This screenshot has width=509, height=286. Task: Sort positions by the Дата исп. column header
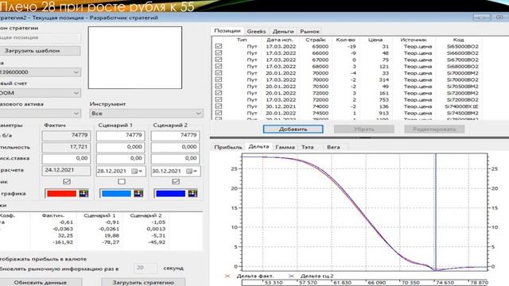[280, 40]
